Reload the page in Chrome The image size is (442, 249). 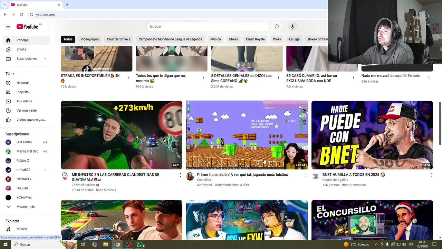coord(21,15)
